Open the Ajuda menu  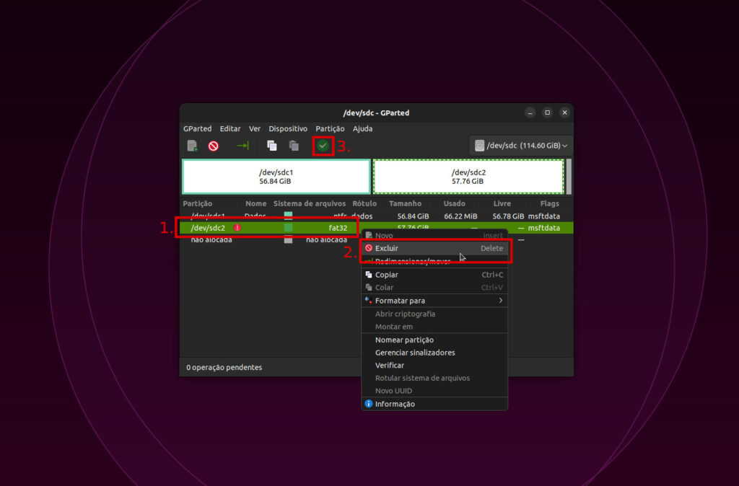click(362, 128)
